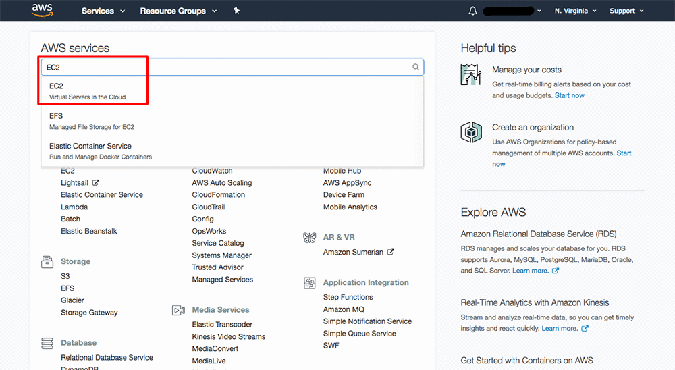The width and height of the screenshot is (675, 370).
Task: Open Amazon Sumerian
Action: pos(353,252)
